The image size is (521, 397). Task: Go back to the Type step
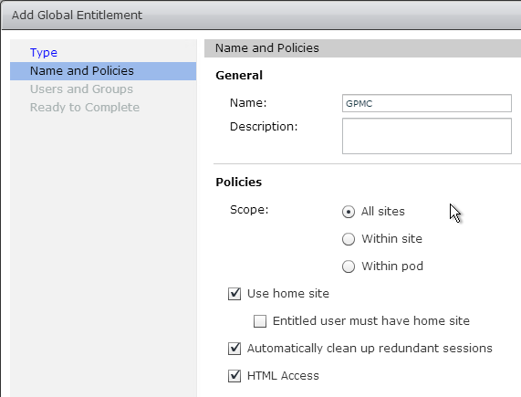pos(44,53)
